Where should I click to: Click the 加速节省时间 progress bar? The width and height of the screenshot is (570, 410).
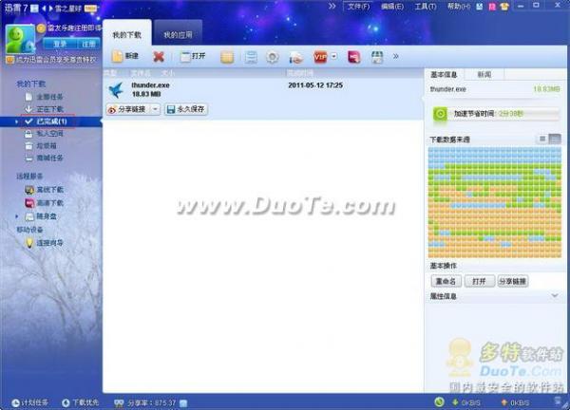tap(503, 114)
